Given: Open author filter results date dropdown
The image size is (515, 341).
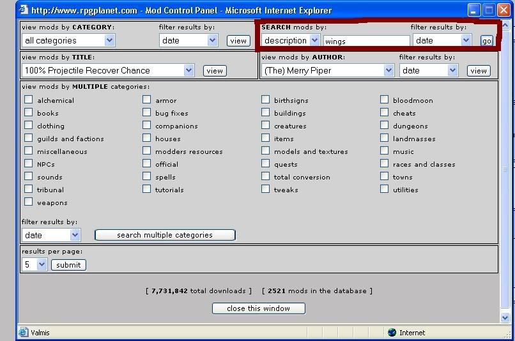Looking at the screenshot, I should tap(429, 70).
